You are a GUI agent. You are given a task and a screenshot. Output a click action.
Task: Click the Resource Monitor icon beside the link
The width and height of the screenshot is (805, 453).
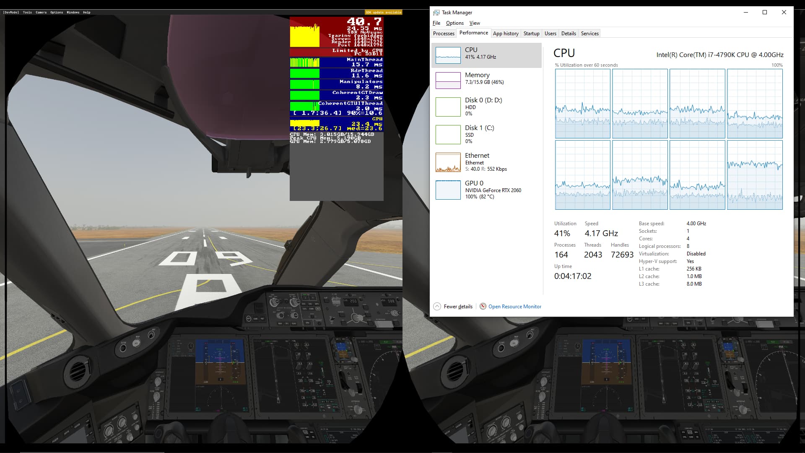tap(483, 307)
